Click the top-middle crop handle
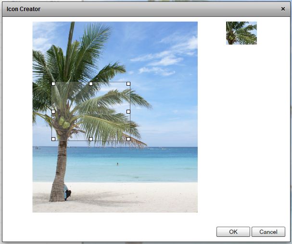The width and height of the screenshot is (292, 244). click(91, 84)
